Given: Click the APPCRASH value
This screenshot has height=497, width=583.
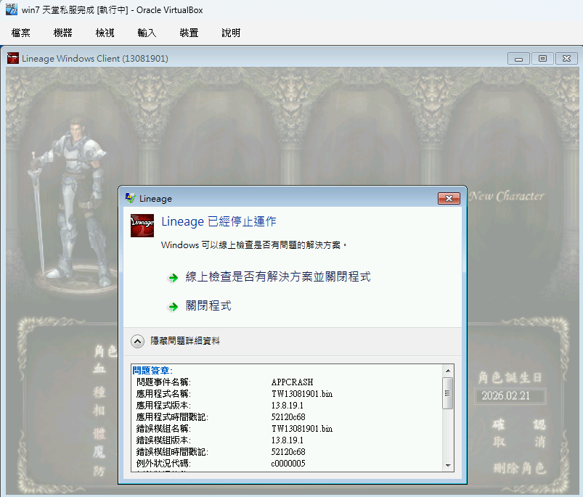Looking at the screenshot, I should tap(293, 382).
